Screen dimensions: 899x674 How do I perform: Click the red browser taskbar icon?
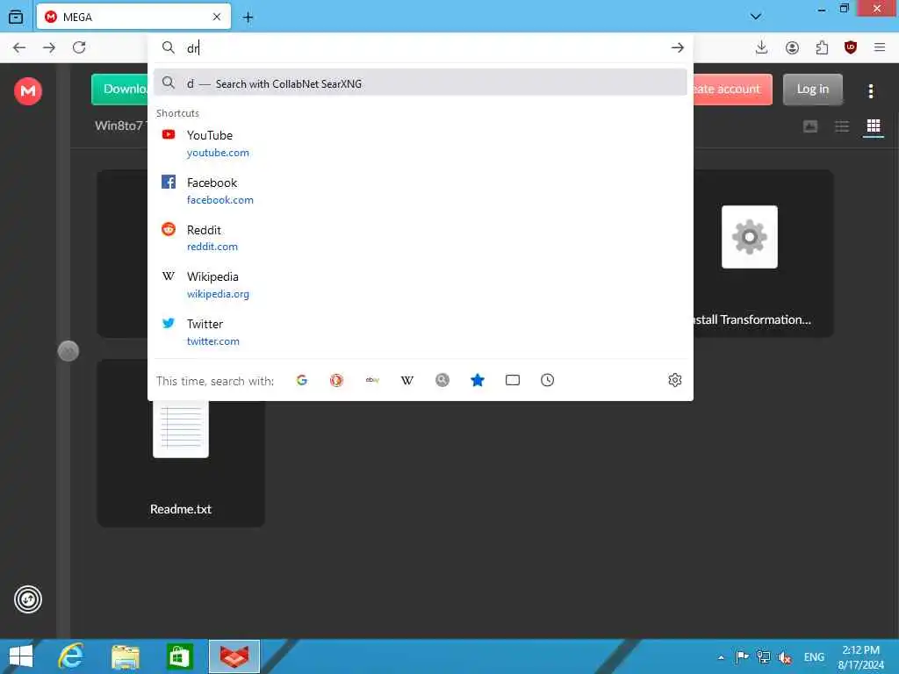(234, 656)
